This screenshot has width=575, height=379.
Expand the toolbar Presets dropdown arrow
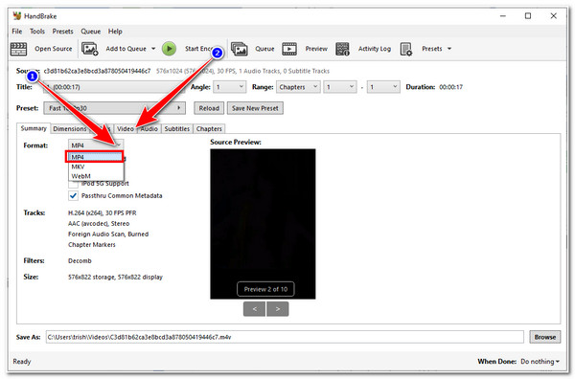[449, 49]
